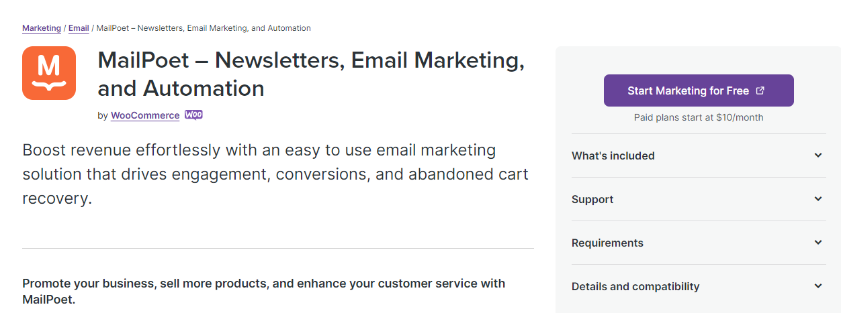Click the MailPoet page title heading
The width and height of the screenshot is (841, 313).
click(x=311, y=74)
